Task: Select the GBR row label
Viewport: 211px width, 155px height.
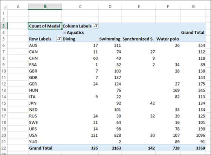Action: tap(33, 71)
